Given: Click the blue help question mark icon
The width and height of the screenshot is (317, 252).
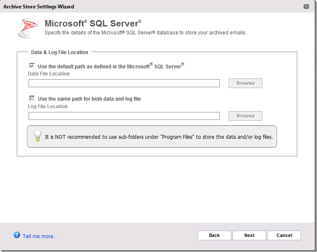Looking at the screenshot, I should point(17,235).
